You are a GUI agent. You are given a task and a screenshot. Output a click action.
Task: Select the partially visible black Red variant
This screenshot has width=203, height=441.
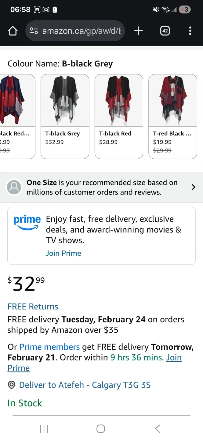[17, 116]
